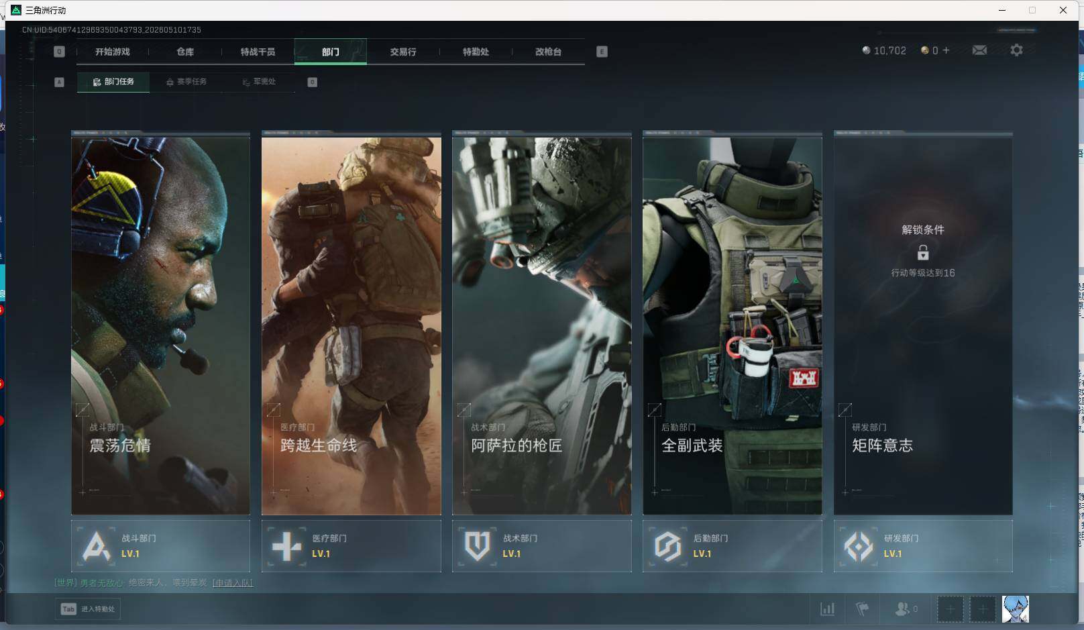Screen dimensions: 1084x630
Task: Click the CN UID text at top left
Action: [x=111, y=30]
